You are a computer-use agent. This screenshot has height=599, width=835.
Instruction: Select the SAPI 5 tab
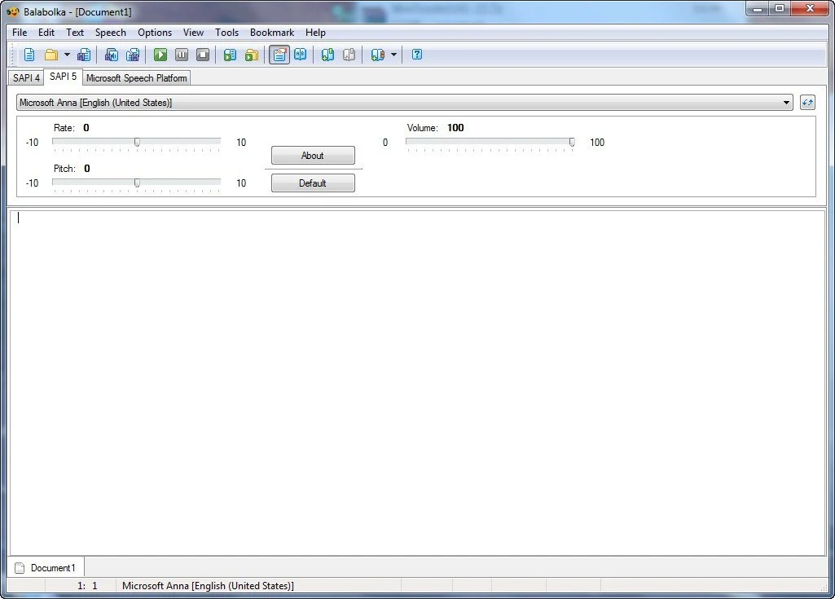point(63,77)
